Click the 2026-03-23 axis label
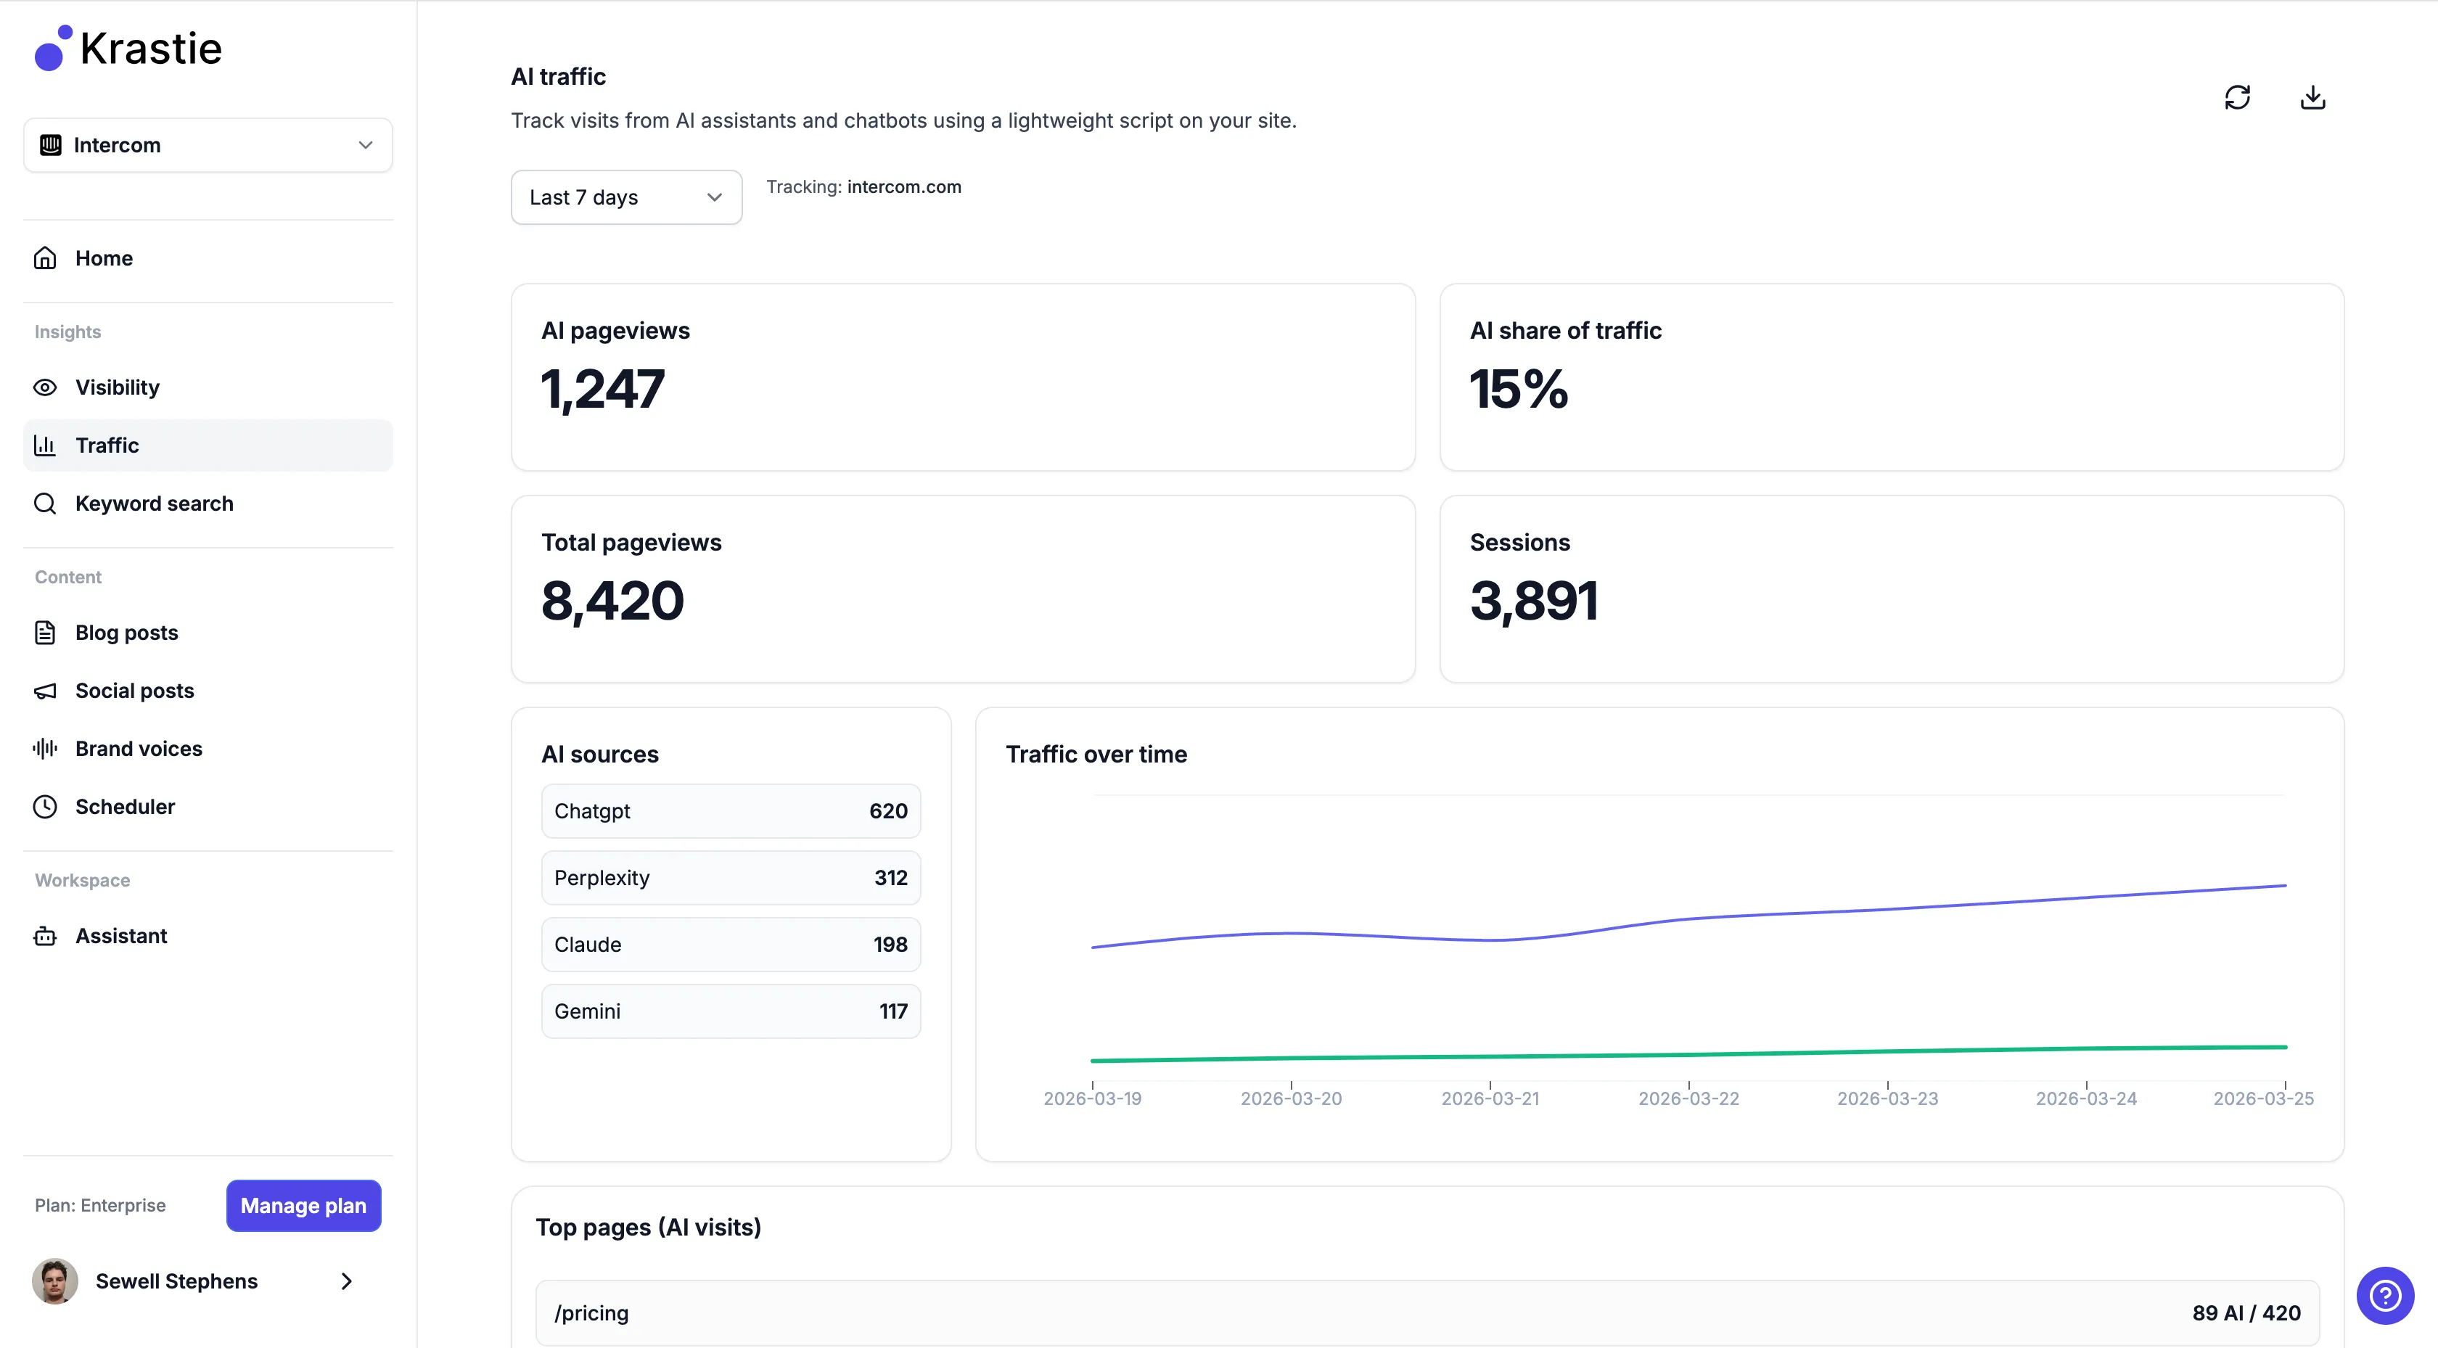2438x1348 pixels. click(1887, 1098)
